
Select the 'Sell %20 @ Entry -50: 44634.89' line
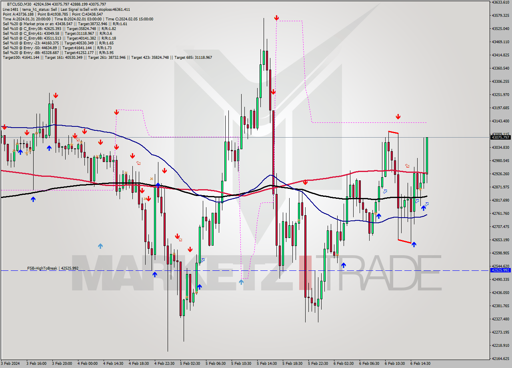tap(57, 48)
